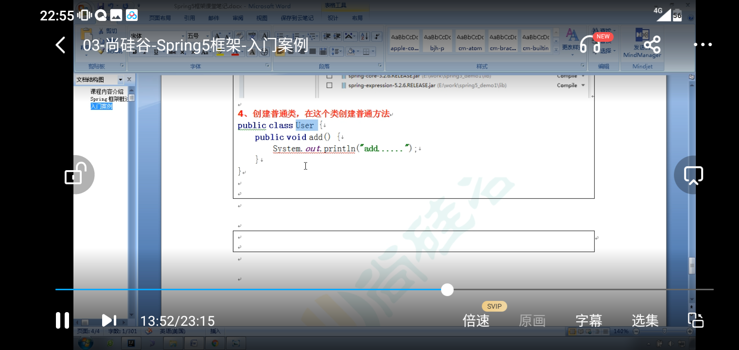Apply the apple-co... style

[405, 41]
